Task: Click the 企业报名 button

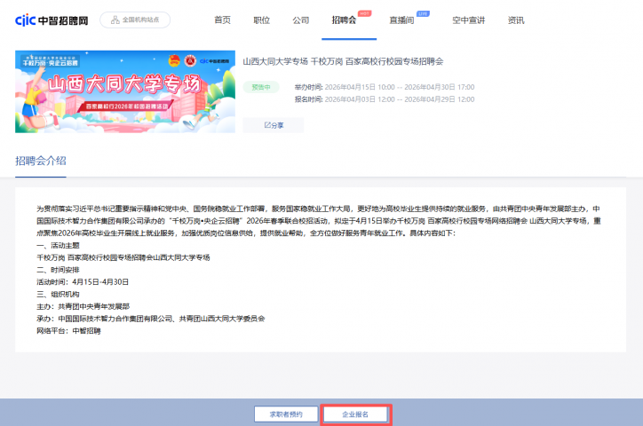Action: click(x=355, y=414)
